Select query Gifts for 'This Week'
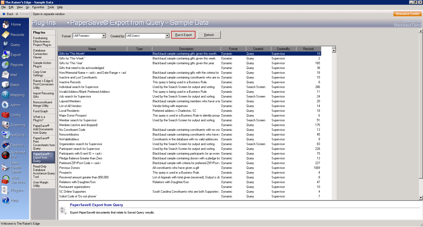The image size is (423, 227). [190, 58]
